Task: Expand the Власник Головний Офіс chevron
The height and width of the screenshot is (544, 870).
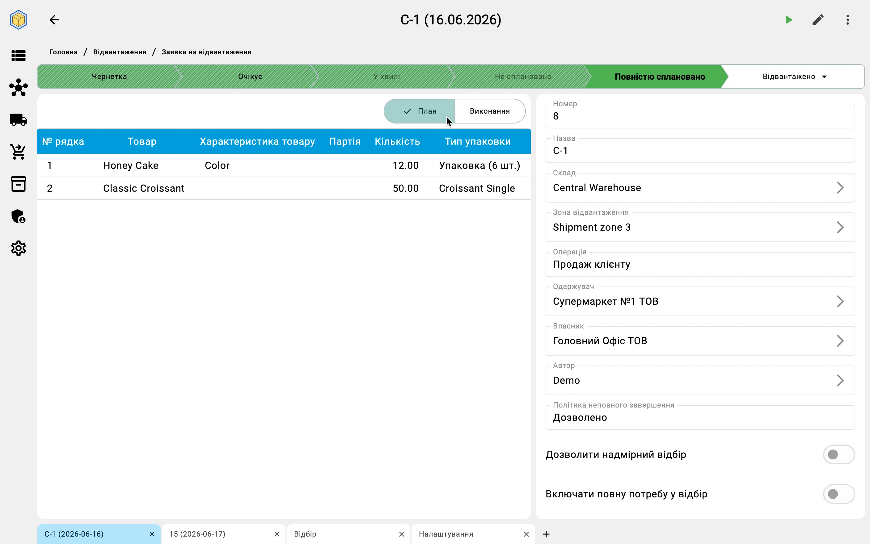Action: tap(840, 341)
